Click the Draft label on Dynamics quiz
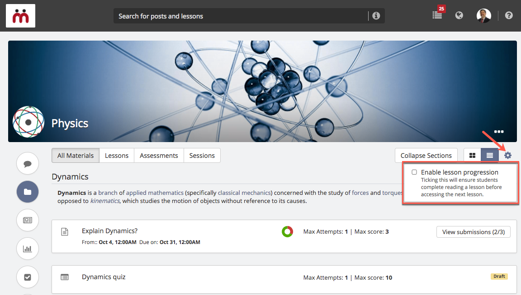 click(499, 277)
